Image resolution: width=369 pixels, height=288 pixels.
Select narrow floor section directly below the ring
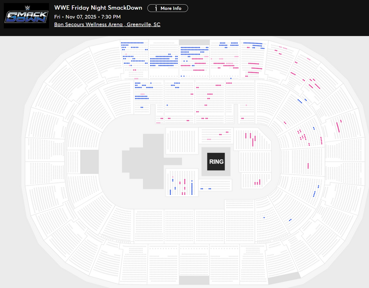(x=215, y=185)
